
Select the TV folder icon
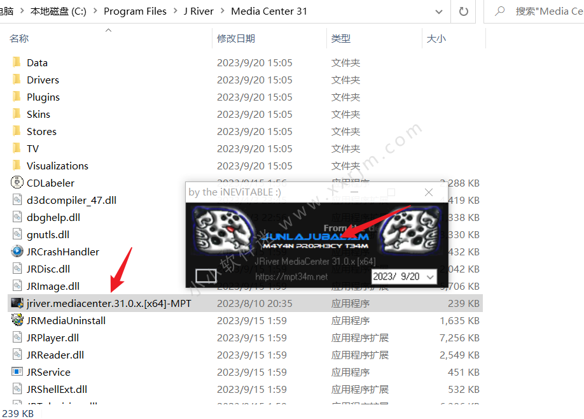pos(17,148)
